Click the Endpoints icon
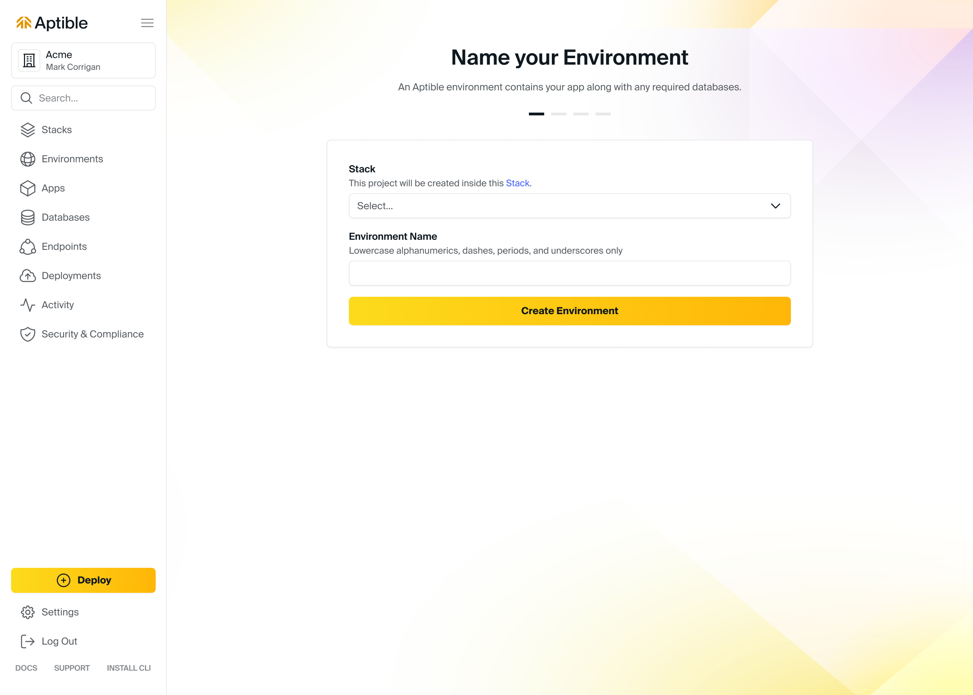Screen dimensions: 973x695 tap(28, 246)
